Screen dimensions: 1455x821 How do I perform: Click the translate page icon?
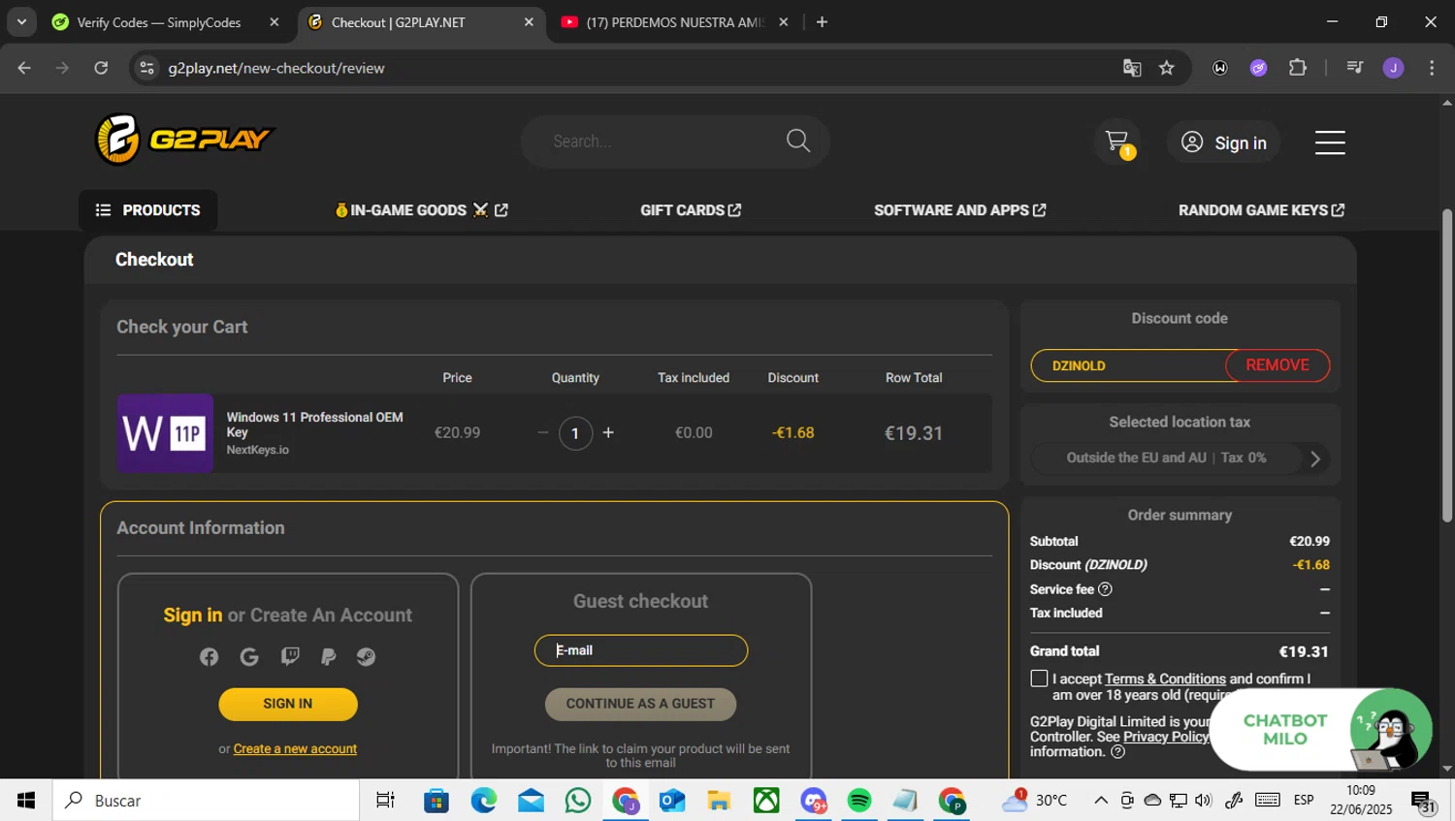(x=1132, y=68)
